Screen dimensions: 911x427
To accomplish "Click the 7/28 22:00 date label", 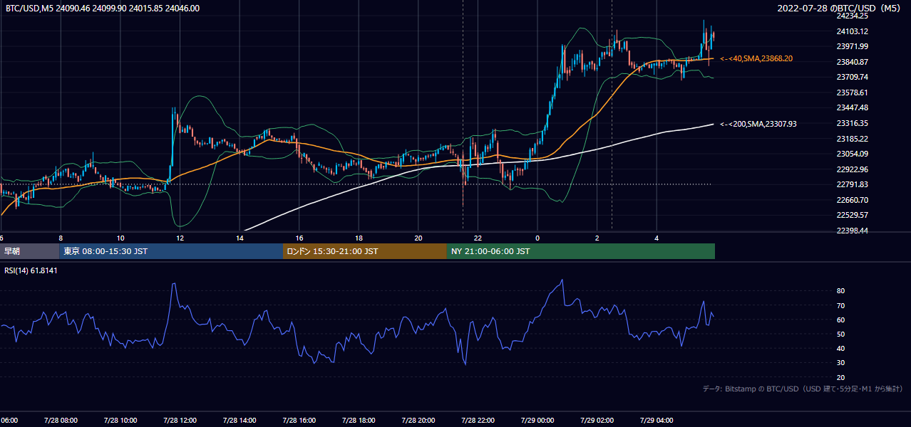I will point(478,420).
